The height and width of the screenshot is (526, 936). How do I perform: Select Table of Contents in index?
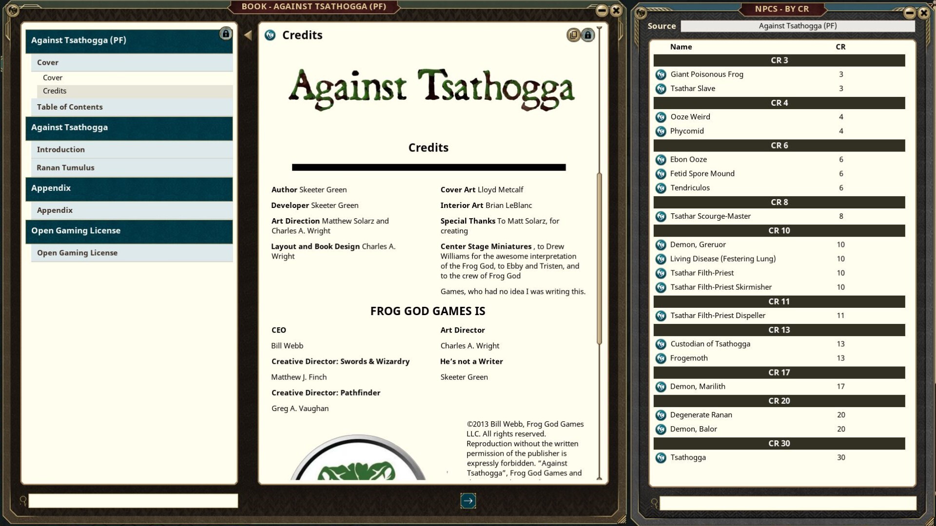[70, 107]
